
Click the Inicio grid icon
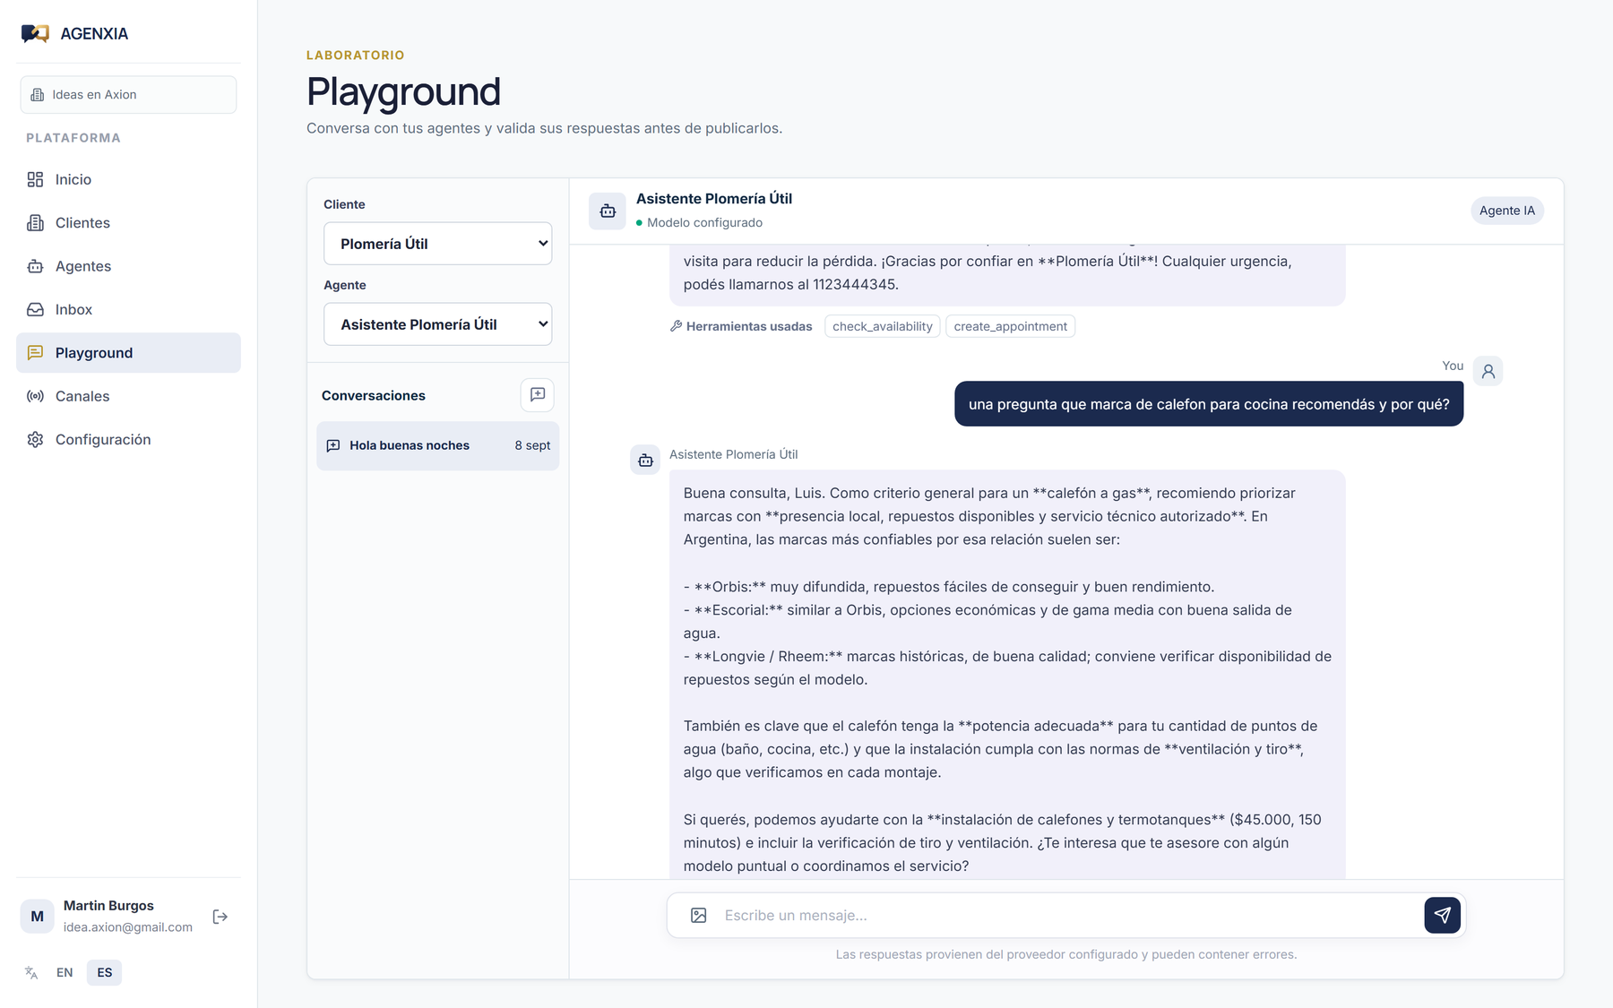click(35, 179)
